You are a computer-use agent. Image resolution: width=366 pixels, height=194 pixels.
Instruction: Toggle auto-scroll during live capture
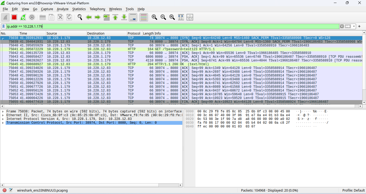click(133, 17)
